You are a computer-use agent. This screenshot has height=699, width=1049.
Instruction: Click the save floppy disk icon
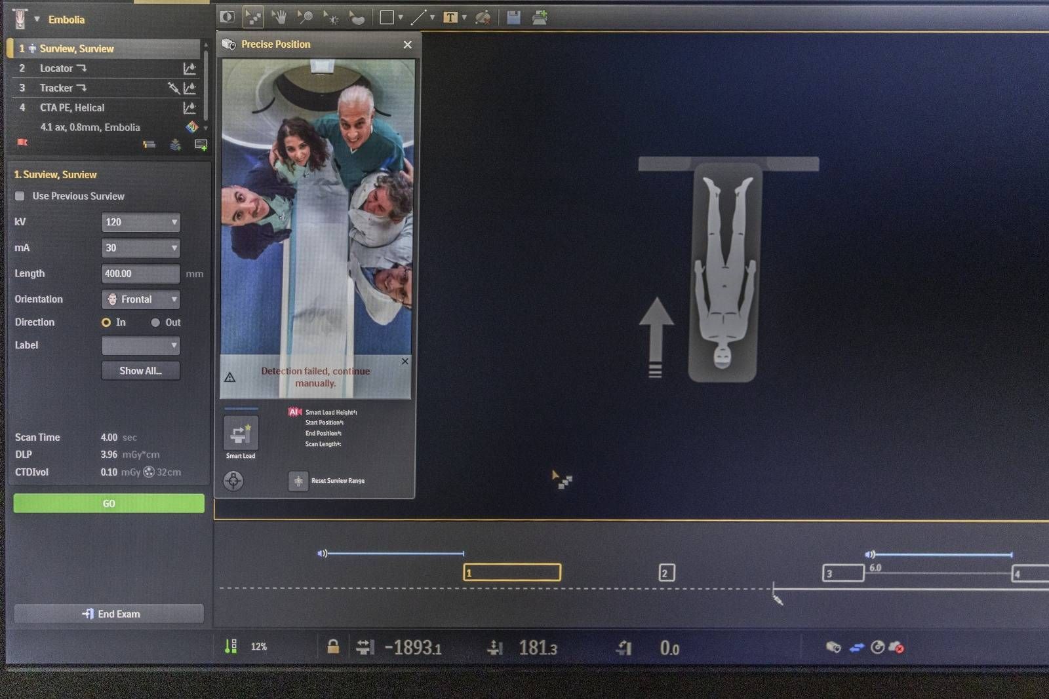point(513,18)
